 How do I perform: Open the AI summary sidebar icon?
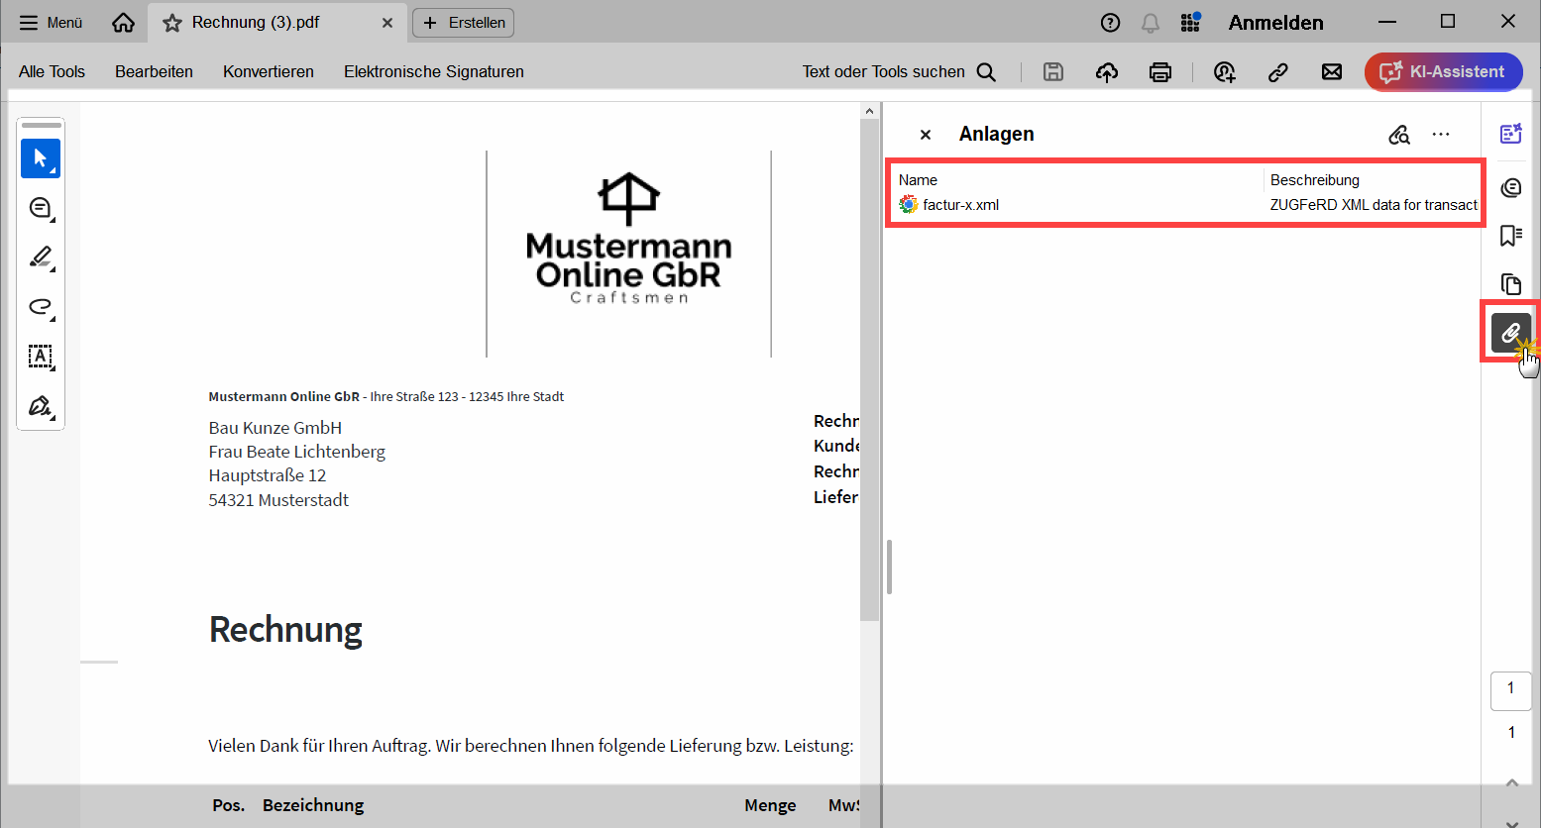(1510, 134)
